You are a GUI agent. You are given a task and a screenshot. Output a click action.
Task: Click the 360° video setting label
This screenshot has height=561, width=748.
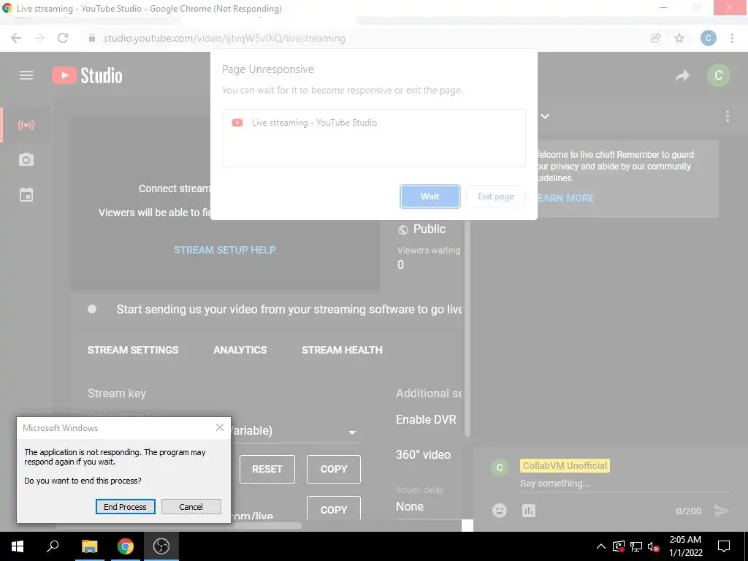pos(423,454)
